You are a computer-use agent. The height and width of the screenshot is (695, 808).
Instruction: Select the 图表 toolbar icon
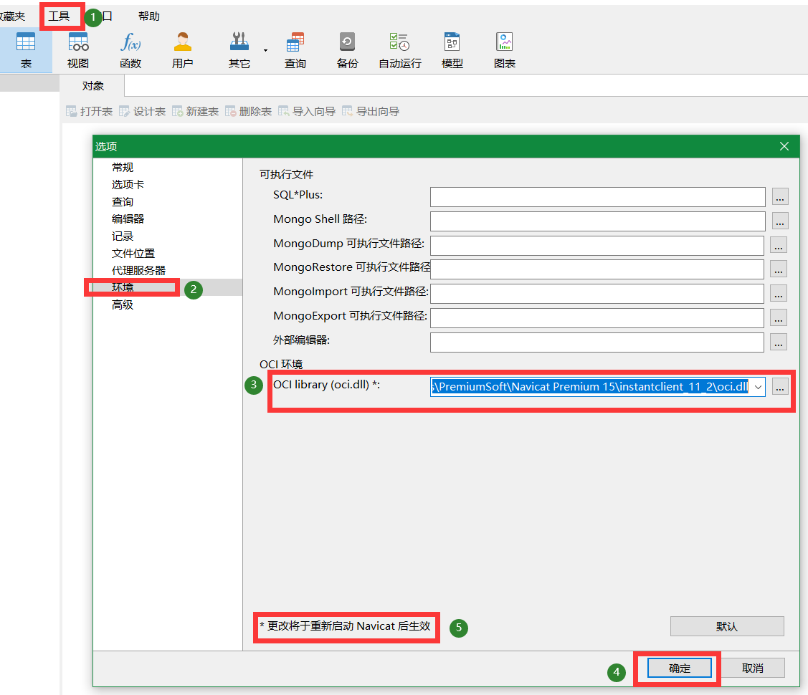(x=505, y=50)
